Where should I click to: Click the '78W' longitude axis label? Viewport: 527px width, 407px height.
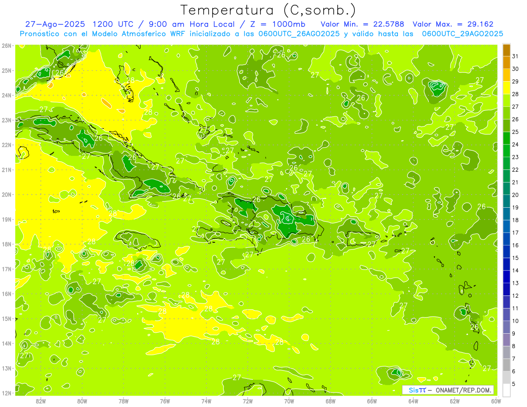coord(123,400)
